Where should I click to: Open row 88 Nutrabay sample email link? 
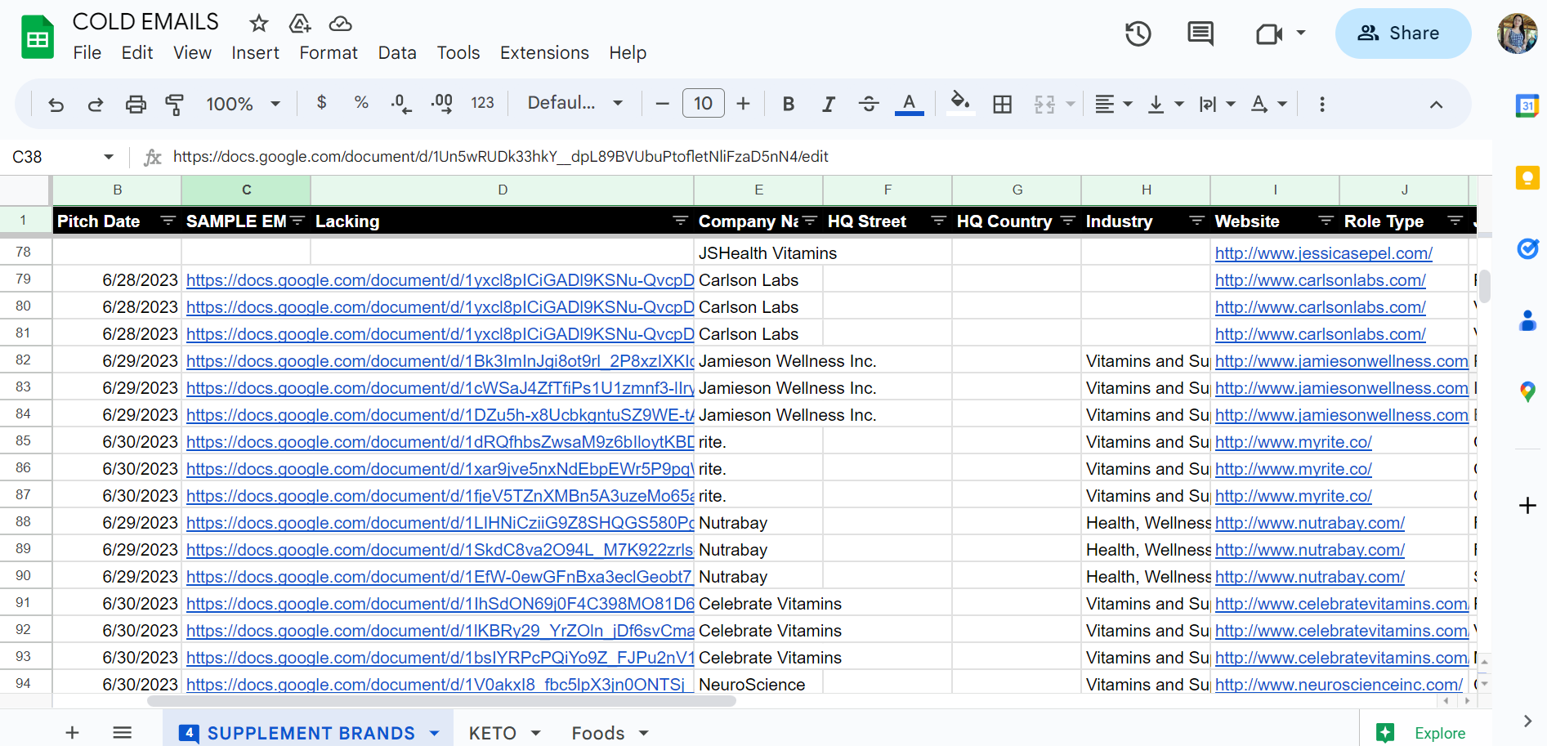point(440,523)
